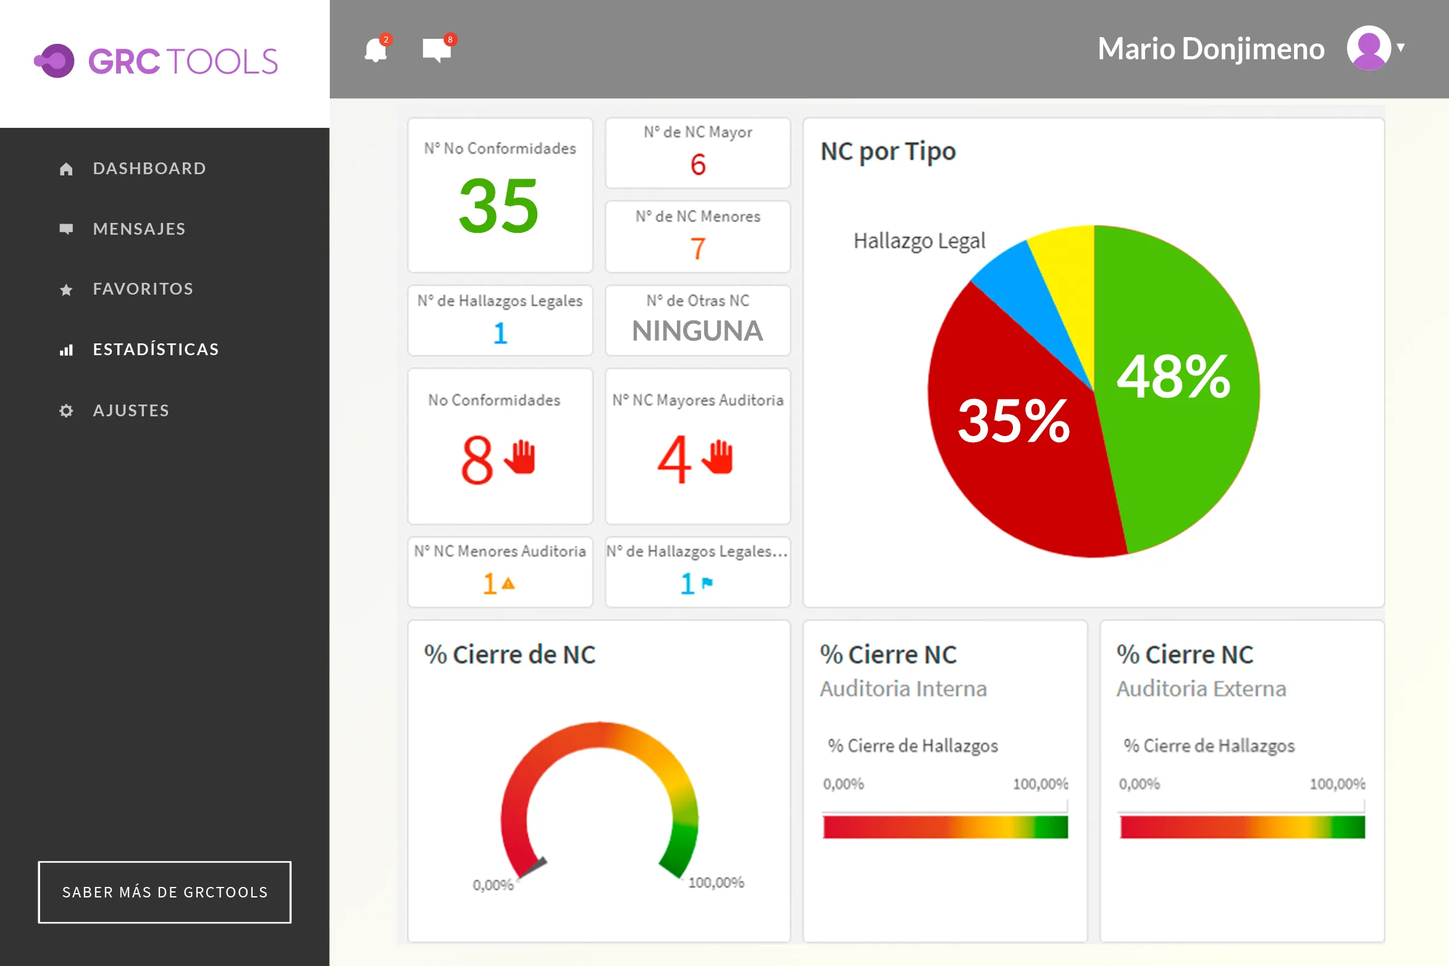Image resolution: width=1449 pixels, height=966 pixels.
Task: Click the user avatar profile icon
Action: pyautogui.click(x=1369, y=48)
